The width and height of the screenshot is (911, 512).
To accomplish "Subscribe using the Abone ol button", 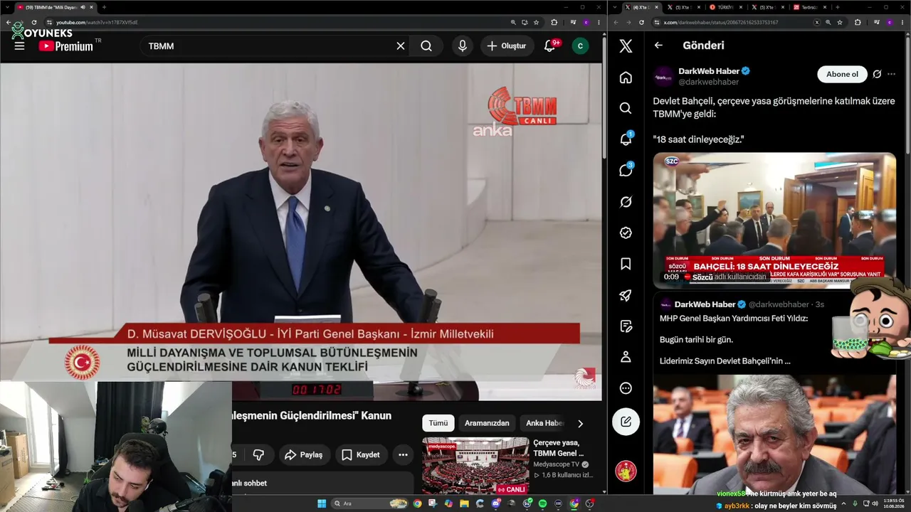I will click(x=842, y=74).
